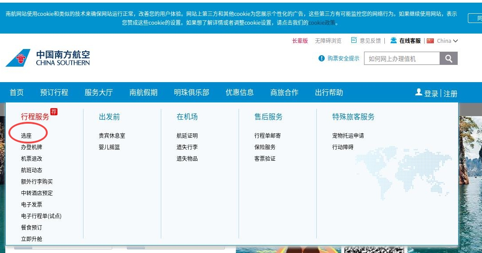Click the 注册 register link
482x253 pixels.
click(x=450, y=93)
